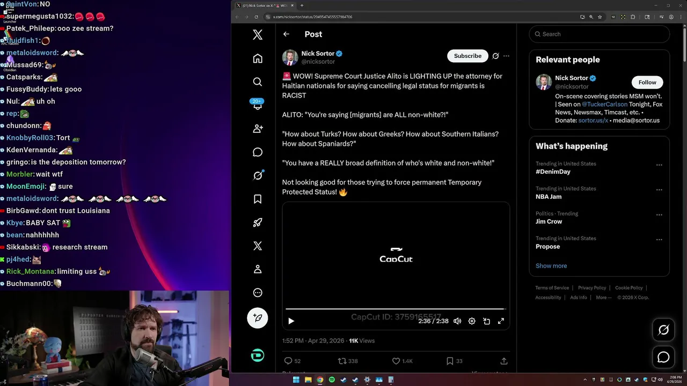Open options for Jim Crow trend
The image size is (687, 386).
pyautogui.click(x=659, y=215)
